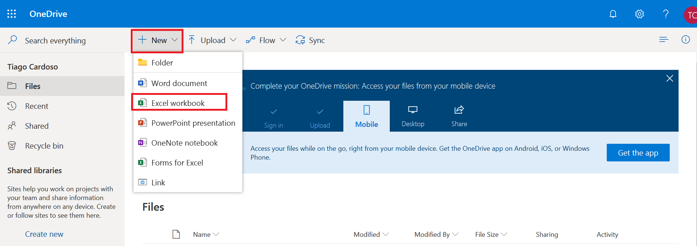Open the notifications bell
Viewport: 697px width, 246px height.
pos(613,14)
